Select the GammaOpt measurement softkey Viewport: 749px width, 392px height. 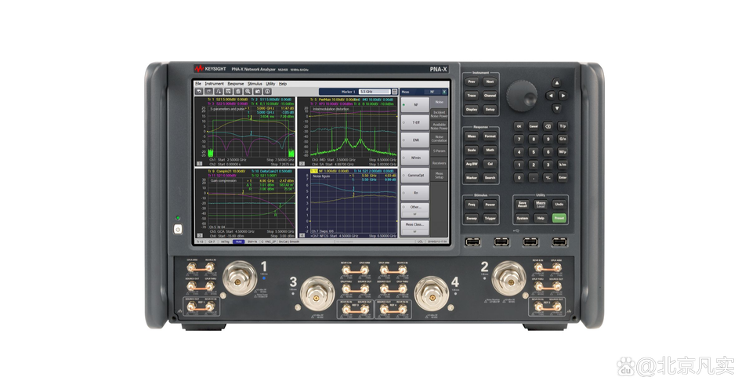(415, 175)
